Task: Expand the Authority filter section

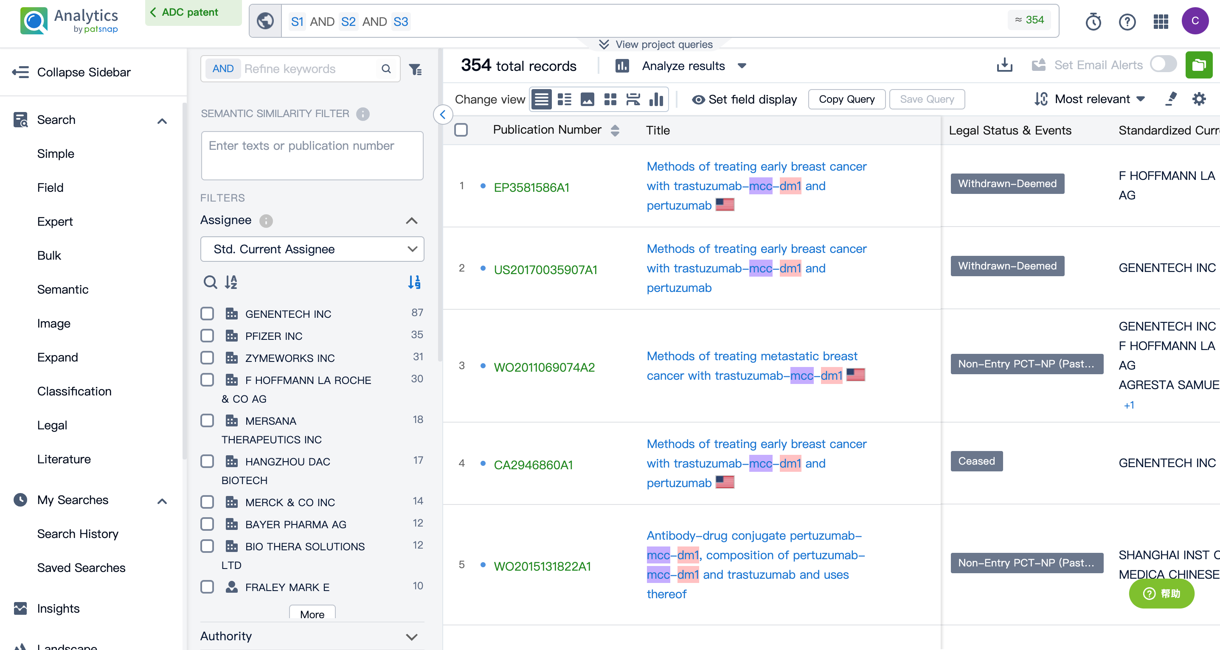Action: [413, 636]
